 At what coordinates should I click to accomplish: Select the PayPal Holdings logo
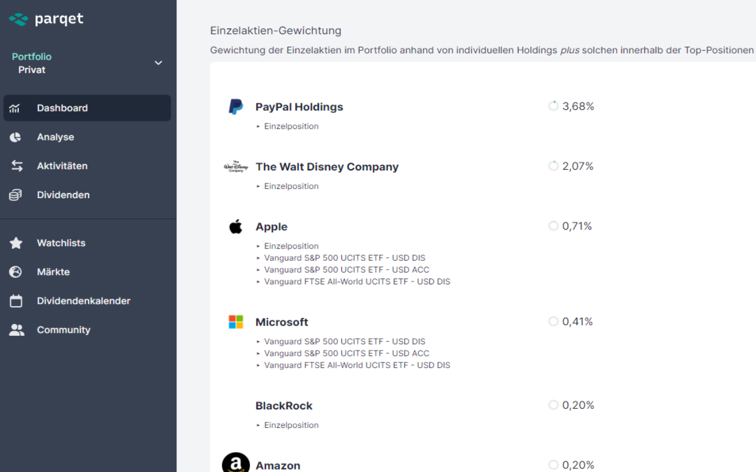coord(236,106)
